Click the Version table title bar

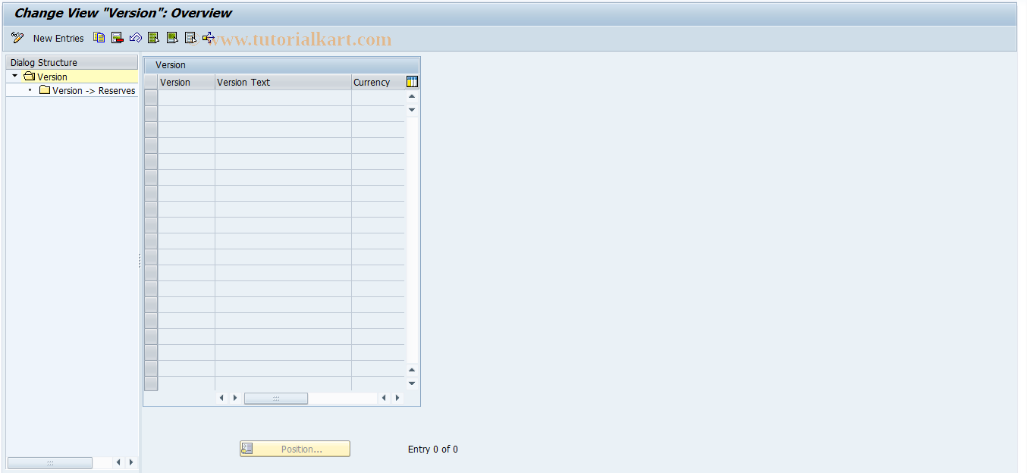(281, 65)
